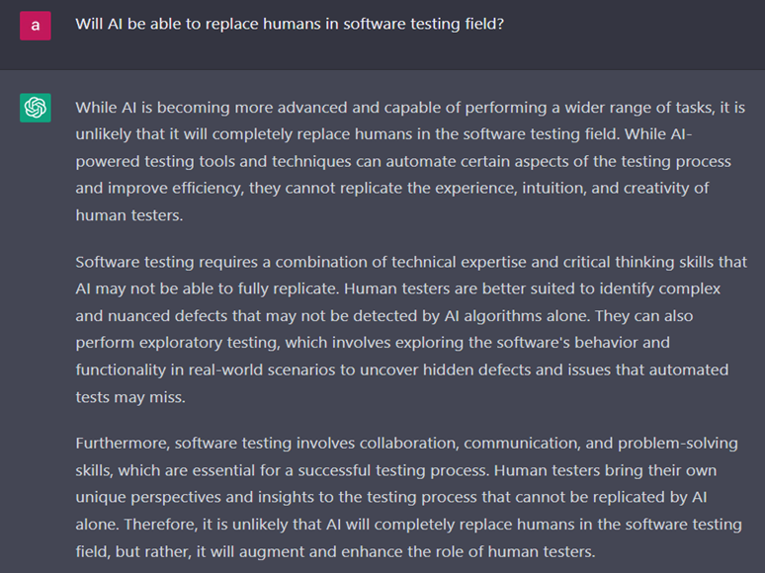The width and height of the screenshot is (765, 573).
Task: Click the phrase "hidden defects and issues"
Action: tap(497, 369)
